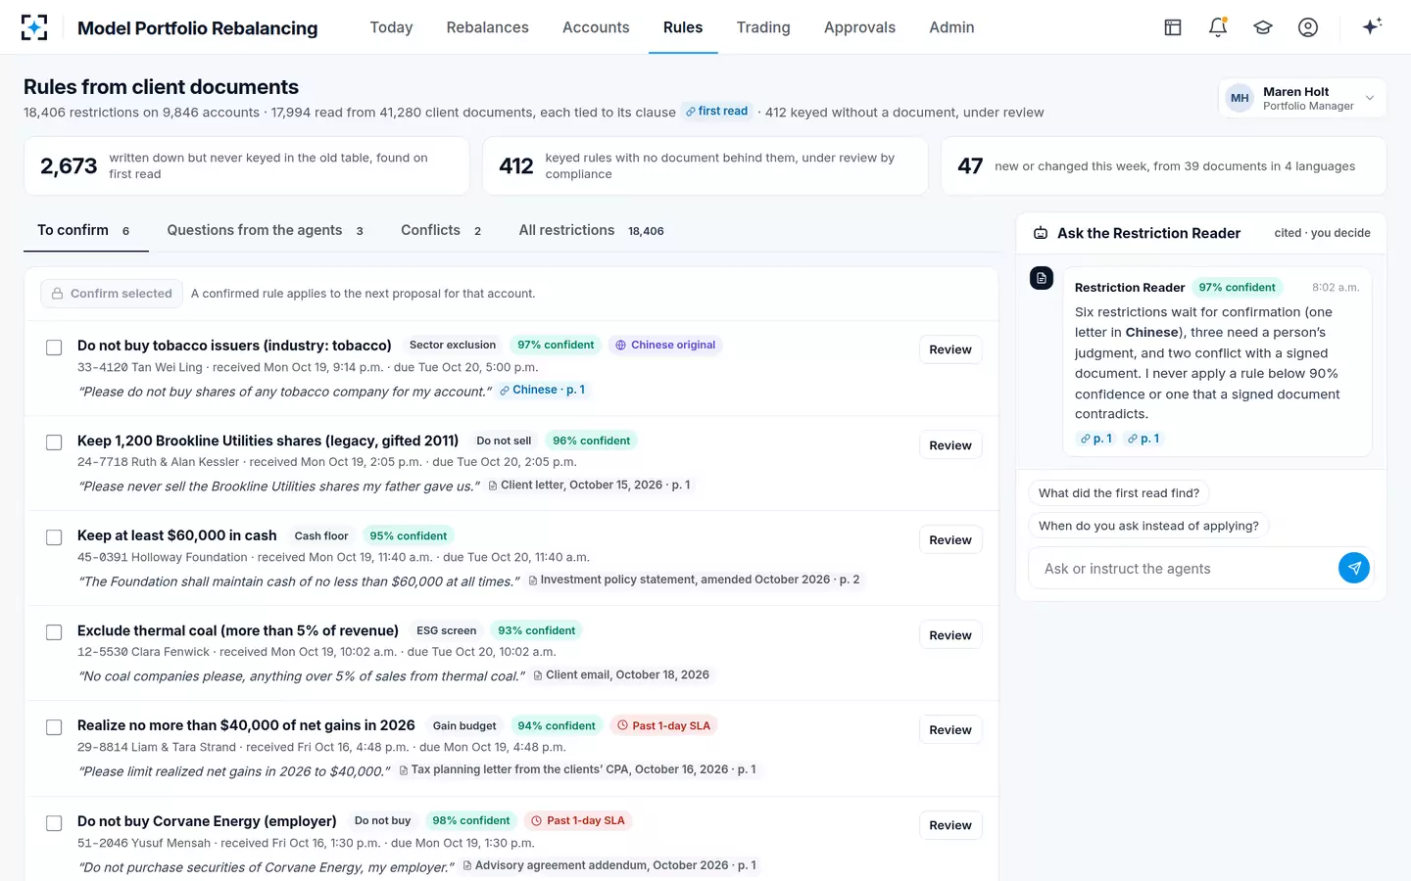
Task: Click the robot icon beside Ask the Restriction Reader
Action: click(1041, 233)
